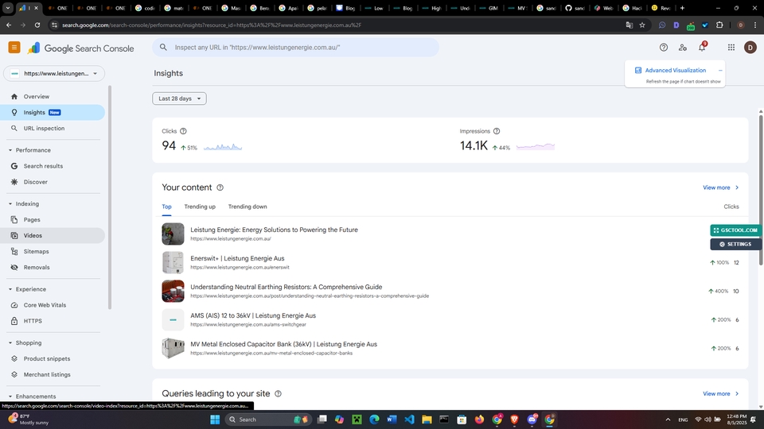
Task: Click the Clicks info help icon
Action: click(183, 131)
